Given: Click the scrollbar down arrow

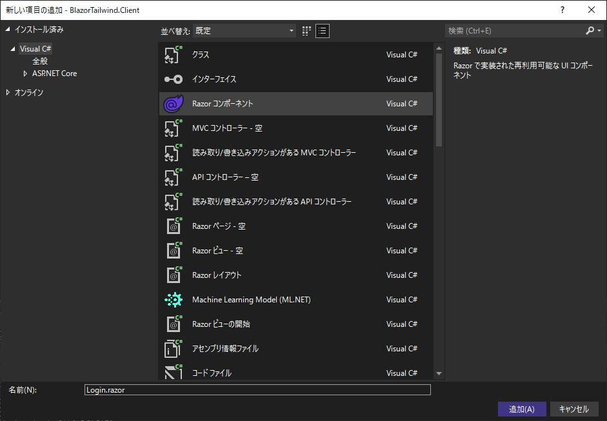Looking at the screenshot, I should click(x=439, y=373).
